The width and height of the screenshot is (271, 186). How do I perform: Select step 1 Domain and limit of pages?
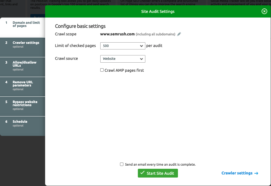(x=23, y=28)
